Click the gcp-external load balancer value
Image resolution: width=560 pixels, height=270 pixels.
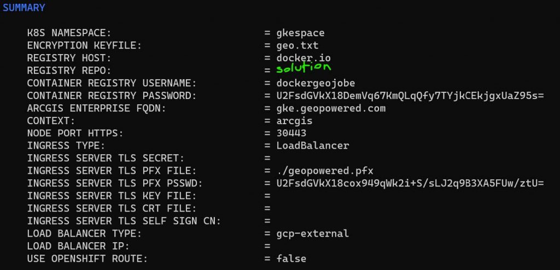(312, 233)
